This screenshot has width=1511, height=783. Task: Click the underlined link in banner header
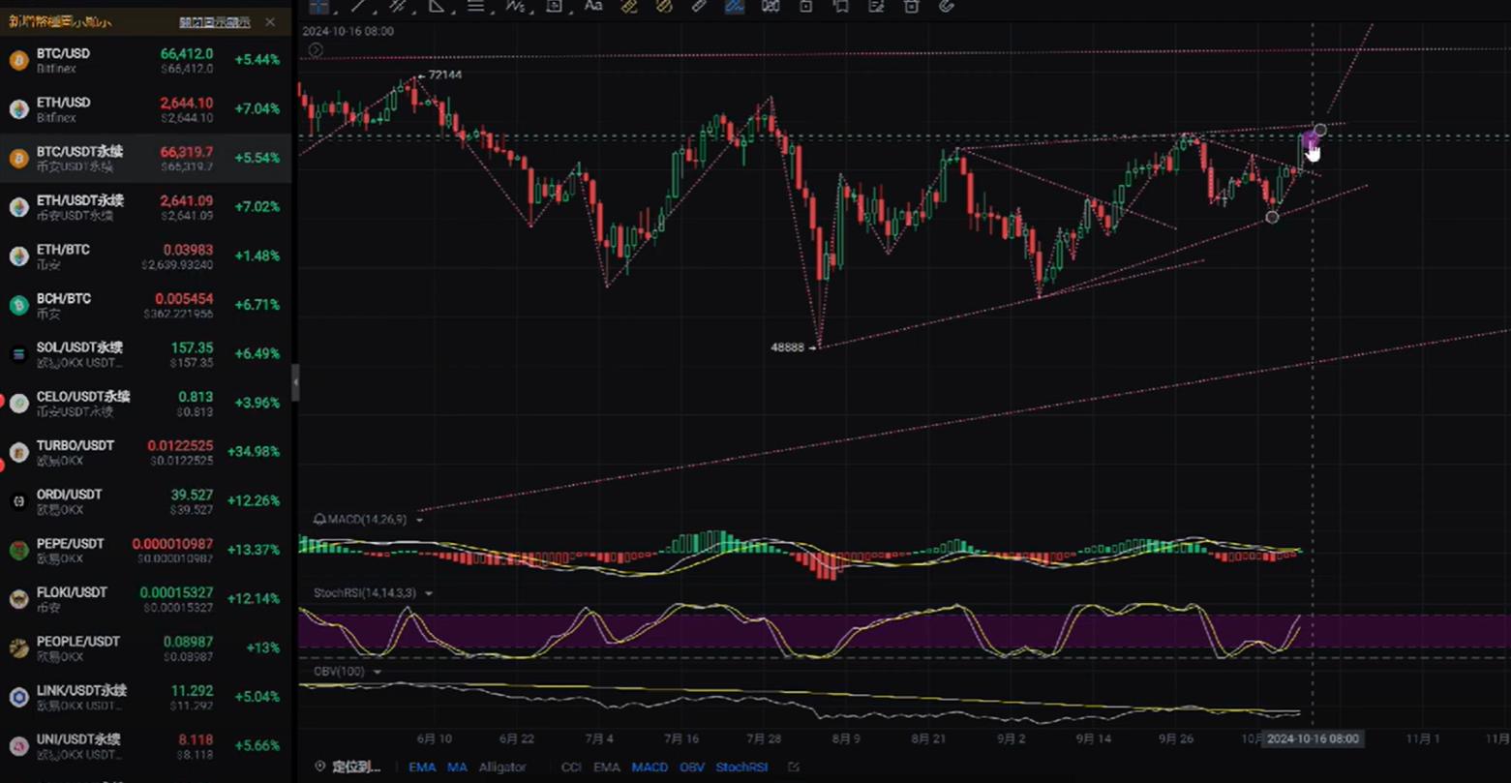click(x=214, y=22)
